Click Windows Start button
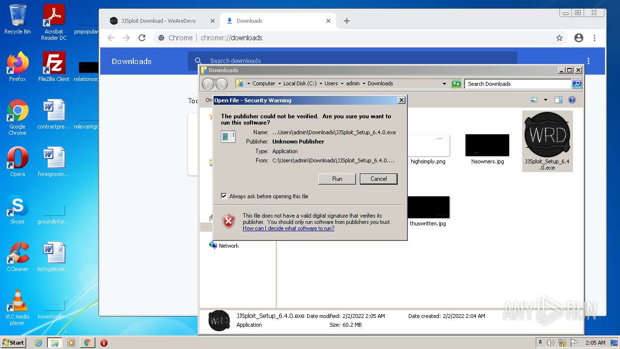Viewport: 620px width, 349px height. click(14, 342)
